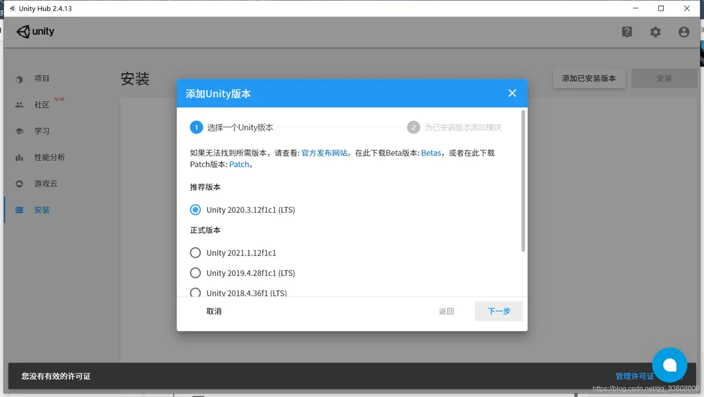Open the 学习 sidebar tab

click(42, 131)
